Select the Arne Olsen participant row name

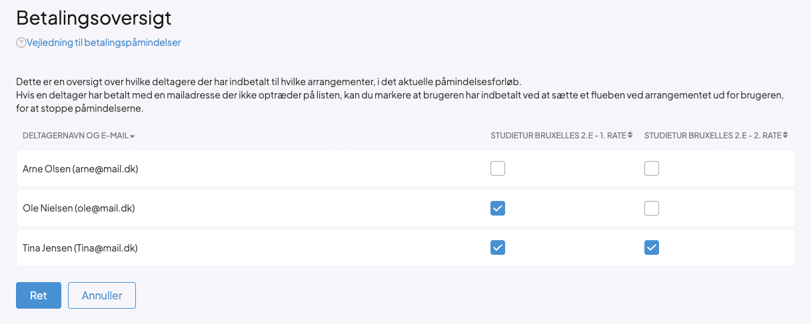tap(80, 169)
